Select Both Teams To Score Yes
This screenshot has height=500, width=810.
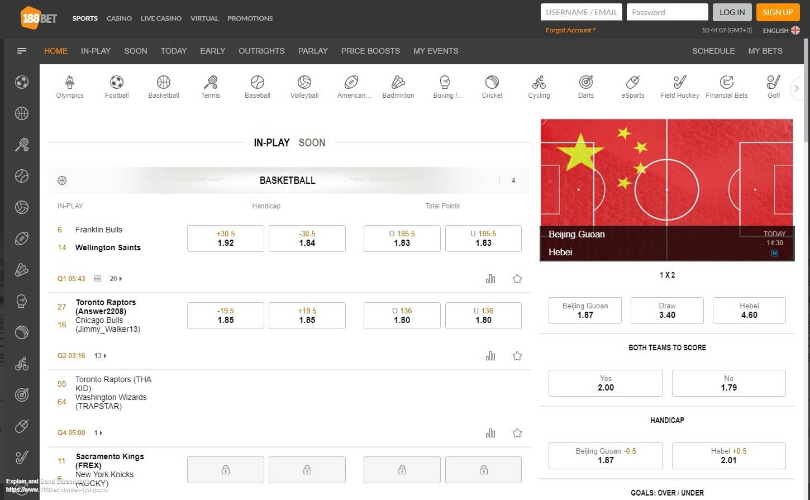[x=606, y=383]
